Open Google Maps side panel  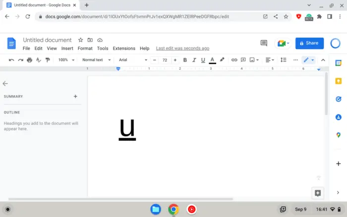[339, 135]
